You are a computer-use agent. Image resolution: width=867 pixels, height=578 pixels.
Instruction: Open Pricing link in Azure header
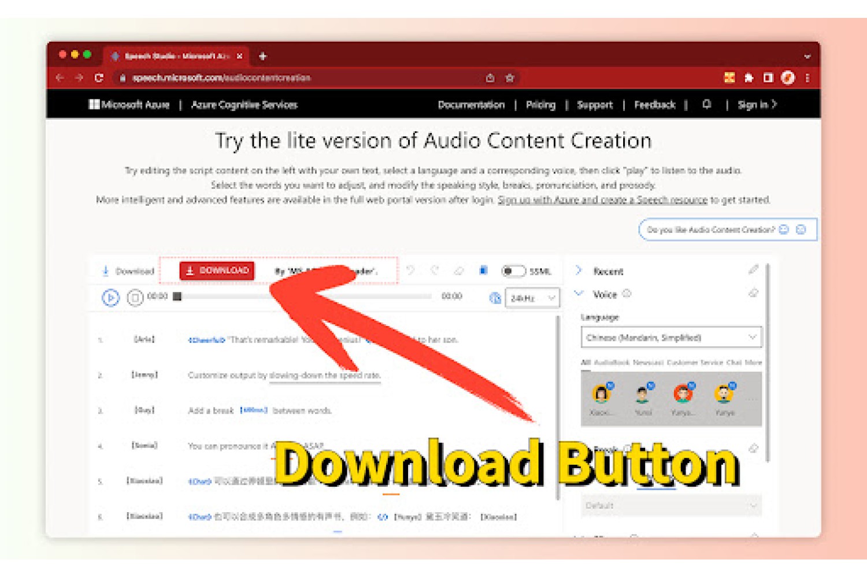540,105
